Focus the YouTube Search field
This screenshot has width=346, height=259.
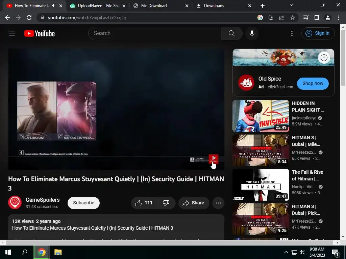[x=155, y=33]
